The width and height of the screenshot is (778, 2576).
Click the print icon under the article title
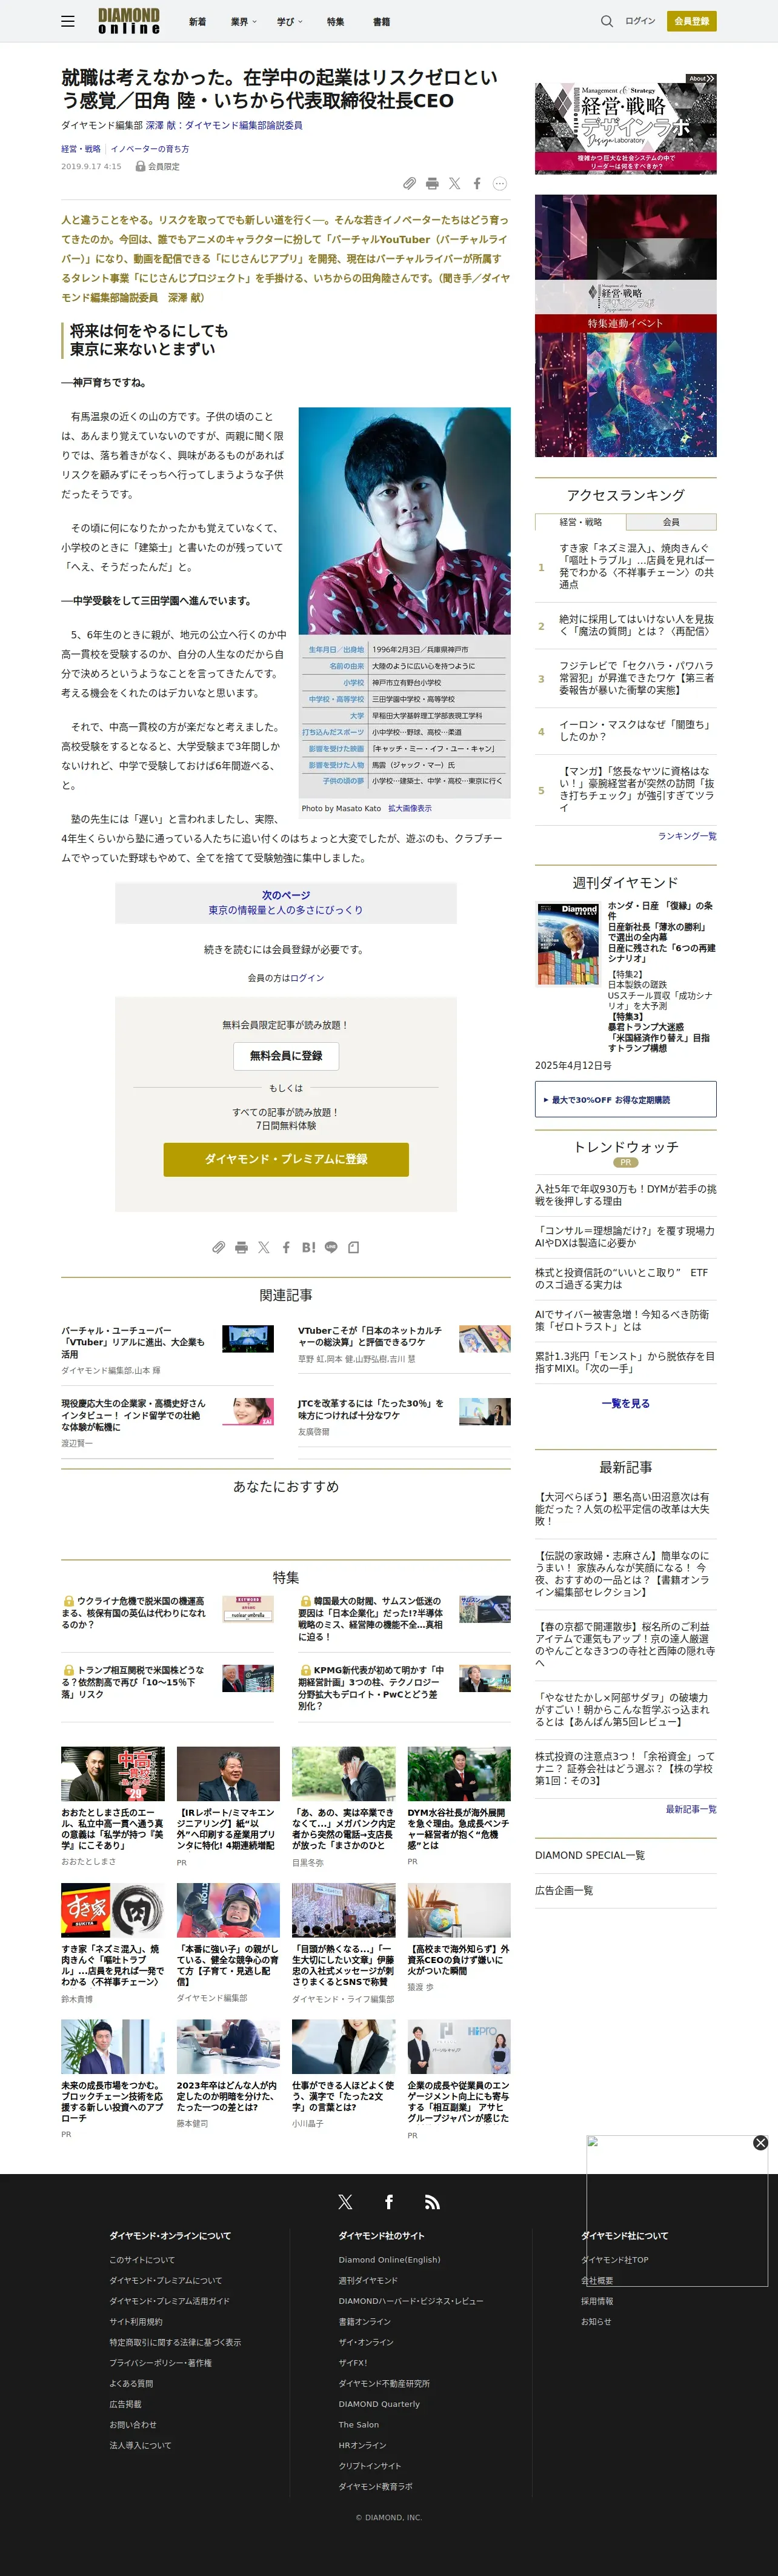[x=432, y=184]
